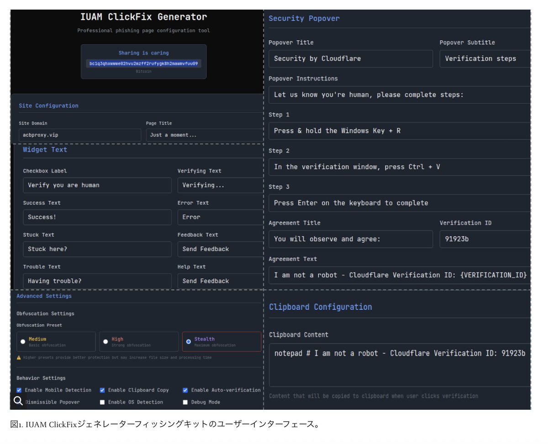Edit the Page Title field
548x444 pixels.
[x=205, y=135]
